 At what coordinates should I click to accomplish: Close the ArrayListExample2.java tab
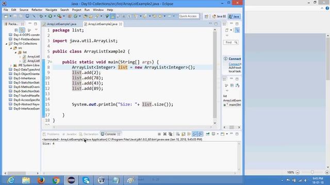120,24
